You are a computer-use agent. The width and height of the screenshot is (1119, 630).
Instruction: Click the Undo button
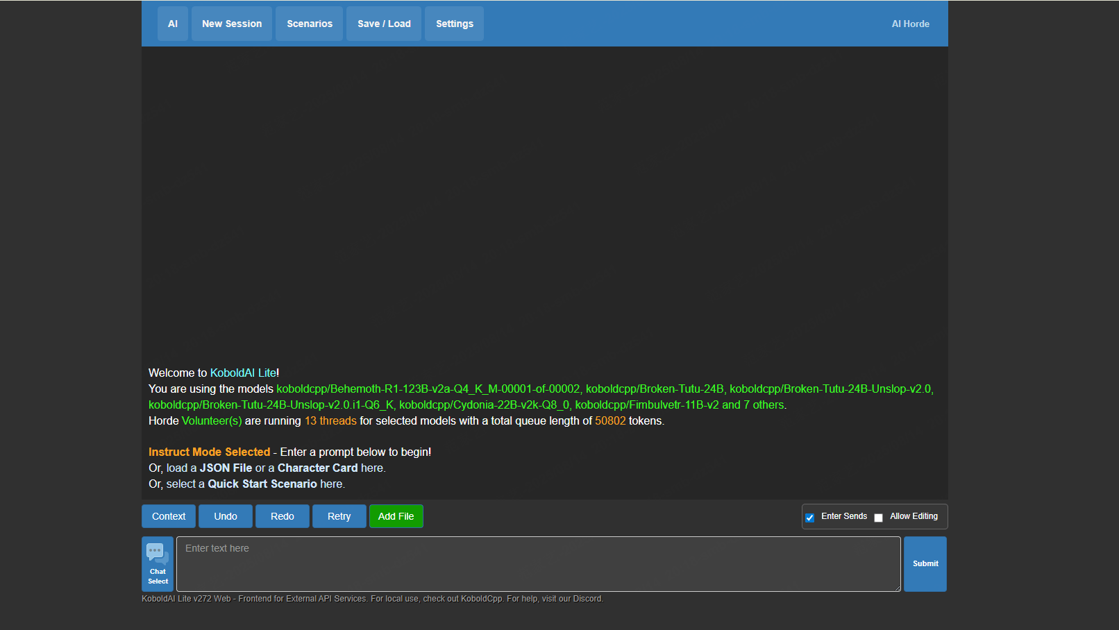(x=226, y=516)
